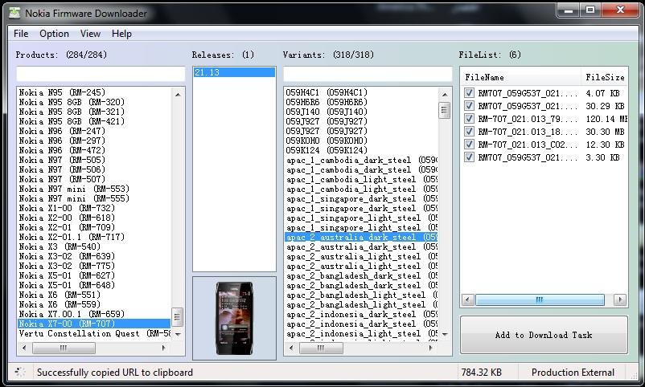This screenshot has width=645, height=387.
Task: Click Variants list scroll right arrow
Action: (431, 348)
